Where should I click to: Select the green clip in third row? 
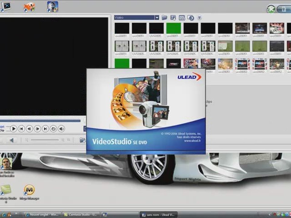coord(122,63)
